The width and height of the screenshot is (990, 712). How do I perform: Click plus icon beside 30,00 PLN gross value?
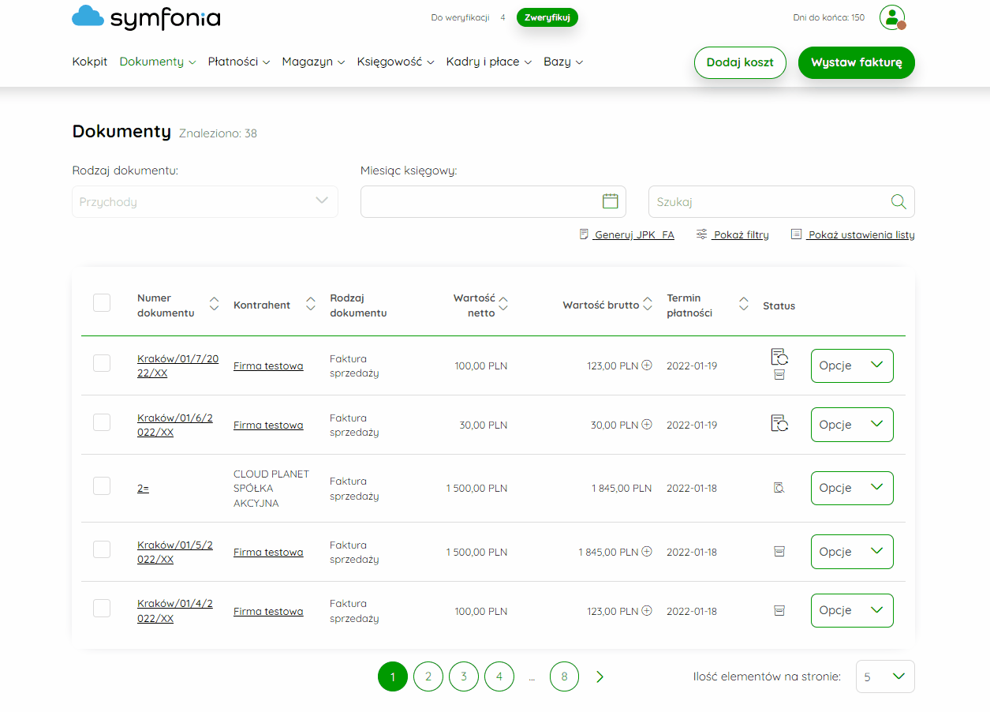[x=647, y=425]
